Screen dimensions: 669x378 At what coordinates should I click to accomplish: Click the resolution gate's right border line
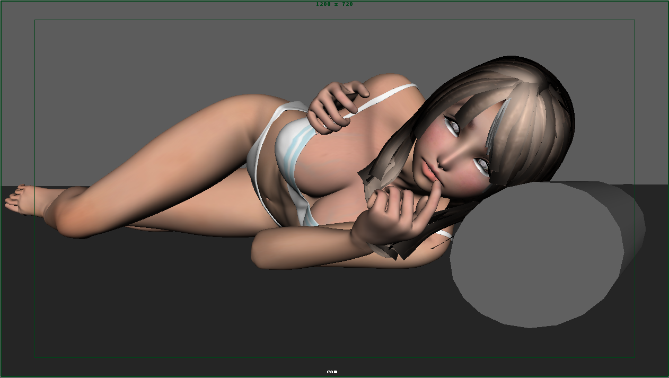click(x=635, y=106)
